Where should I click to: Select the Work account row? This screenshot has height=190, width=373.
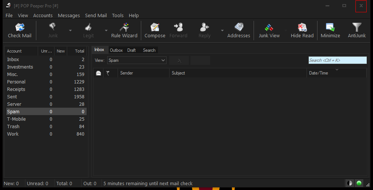[x=46, y=134]
